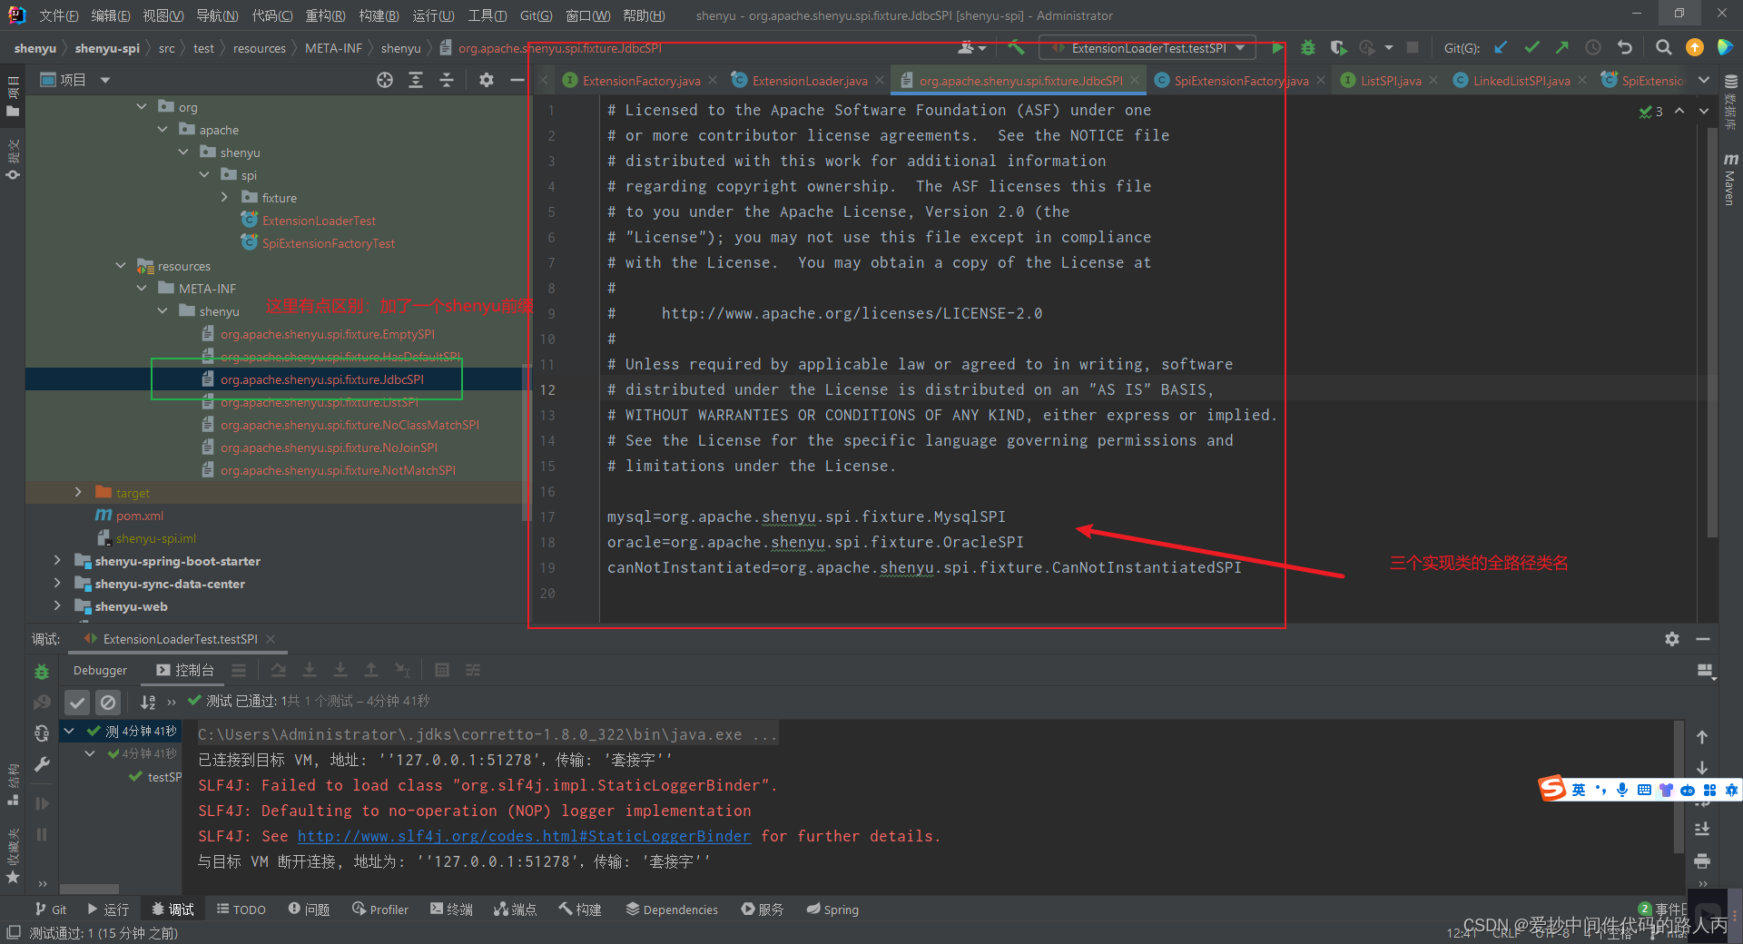
Task: Open the ExtensionLoaderTest.testSPI run configuration dropdown
Action: 1147,48
